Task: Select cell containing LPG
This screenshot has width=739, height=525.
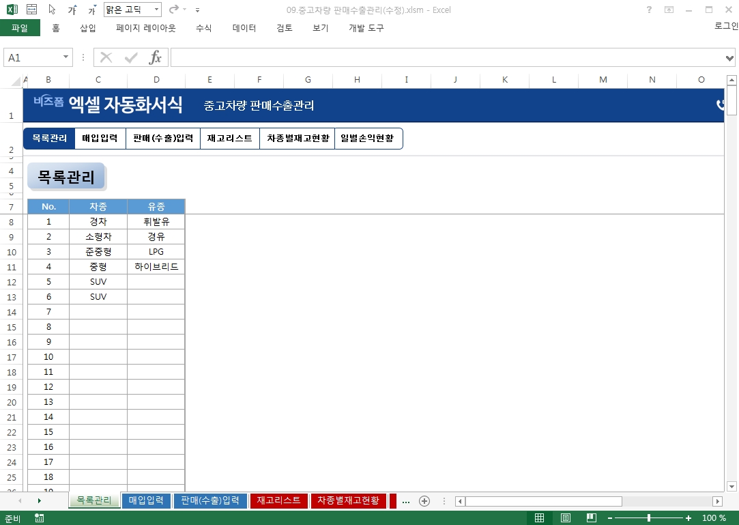Action: click(156, 251)
